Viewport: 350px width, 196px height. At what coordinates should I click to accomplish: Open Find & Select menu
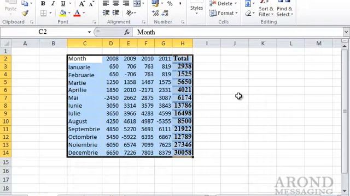pyautogui.click(x=284, y=9)
